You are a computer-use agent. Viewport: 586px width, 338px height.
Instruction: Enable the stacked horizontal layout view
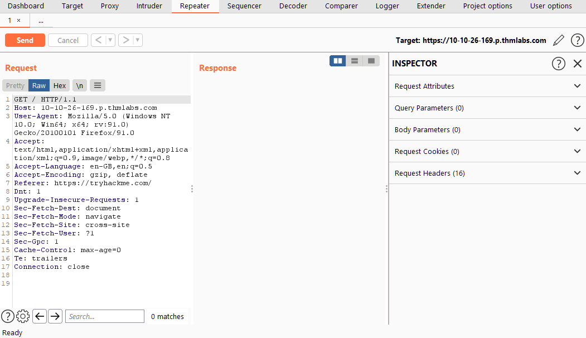pyautogui.click(x=355, y=61)
